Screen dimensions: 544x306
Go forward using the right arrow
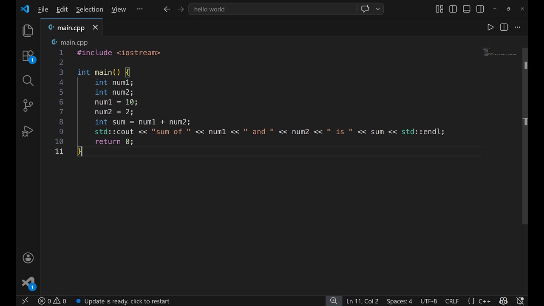click(181, 9)
